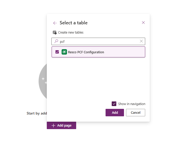The height and width of the screenshot is (156, 182).
Task: Click the Select a table heading
Action: (74, 23)
